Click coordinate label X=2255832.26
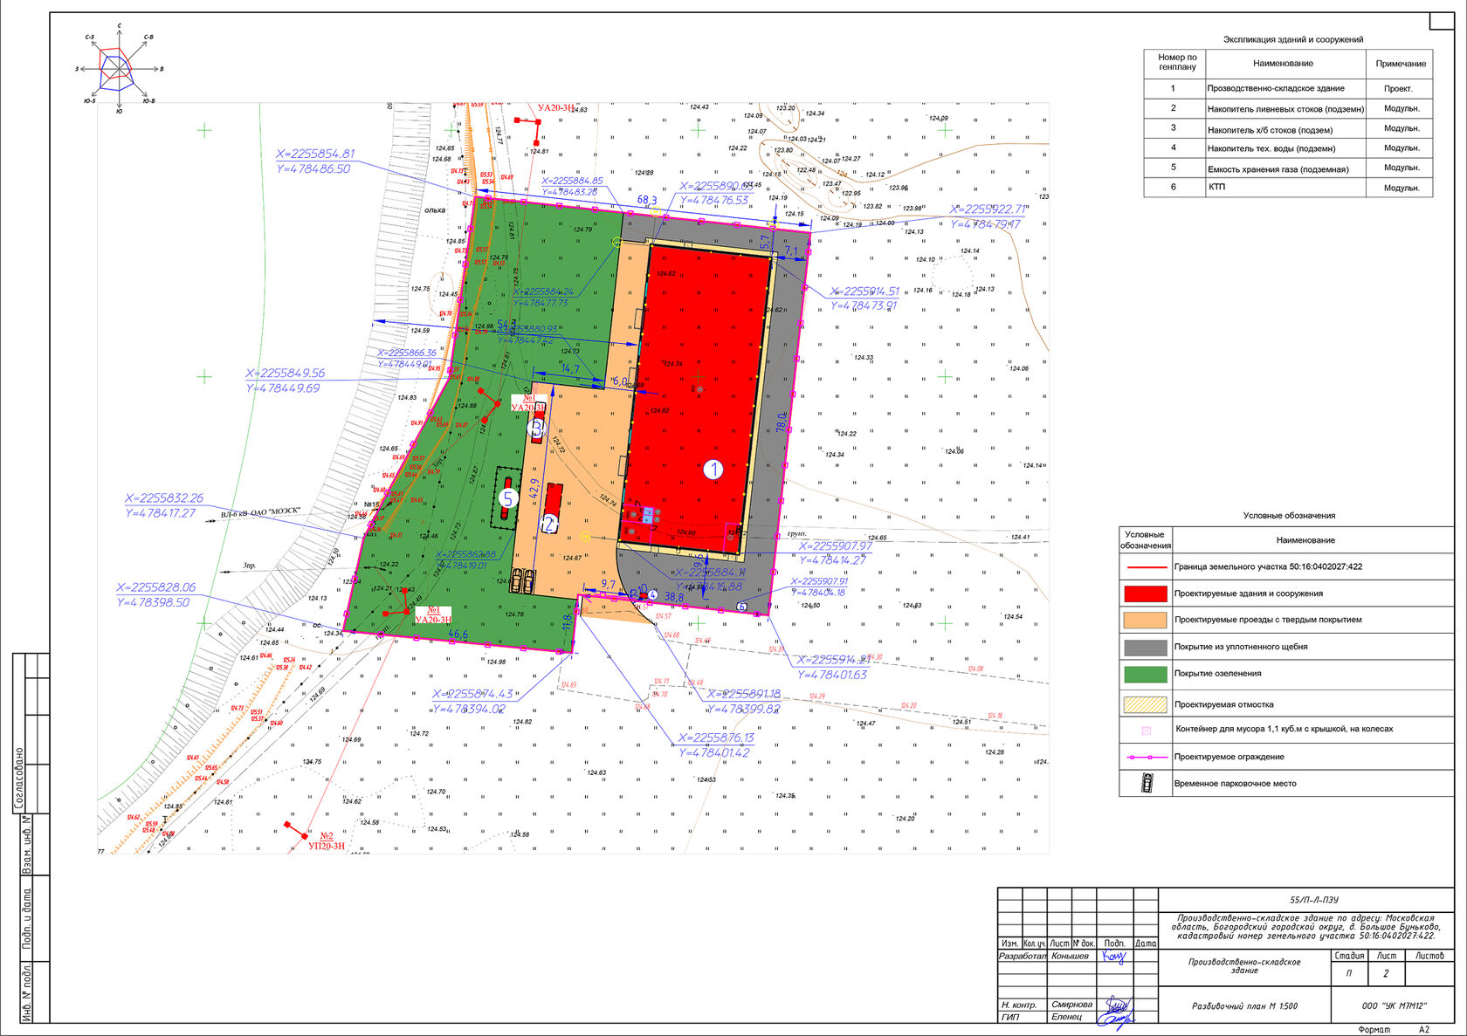Image resolution: width=1467 pixels, height=1036 pixels. point(164,498)
